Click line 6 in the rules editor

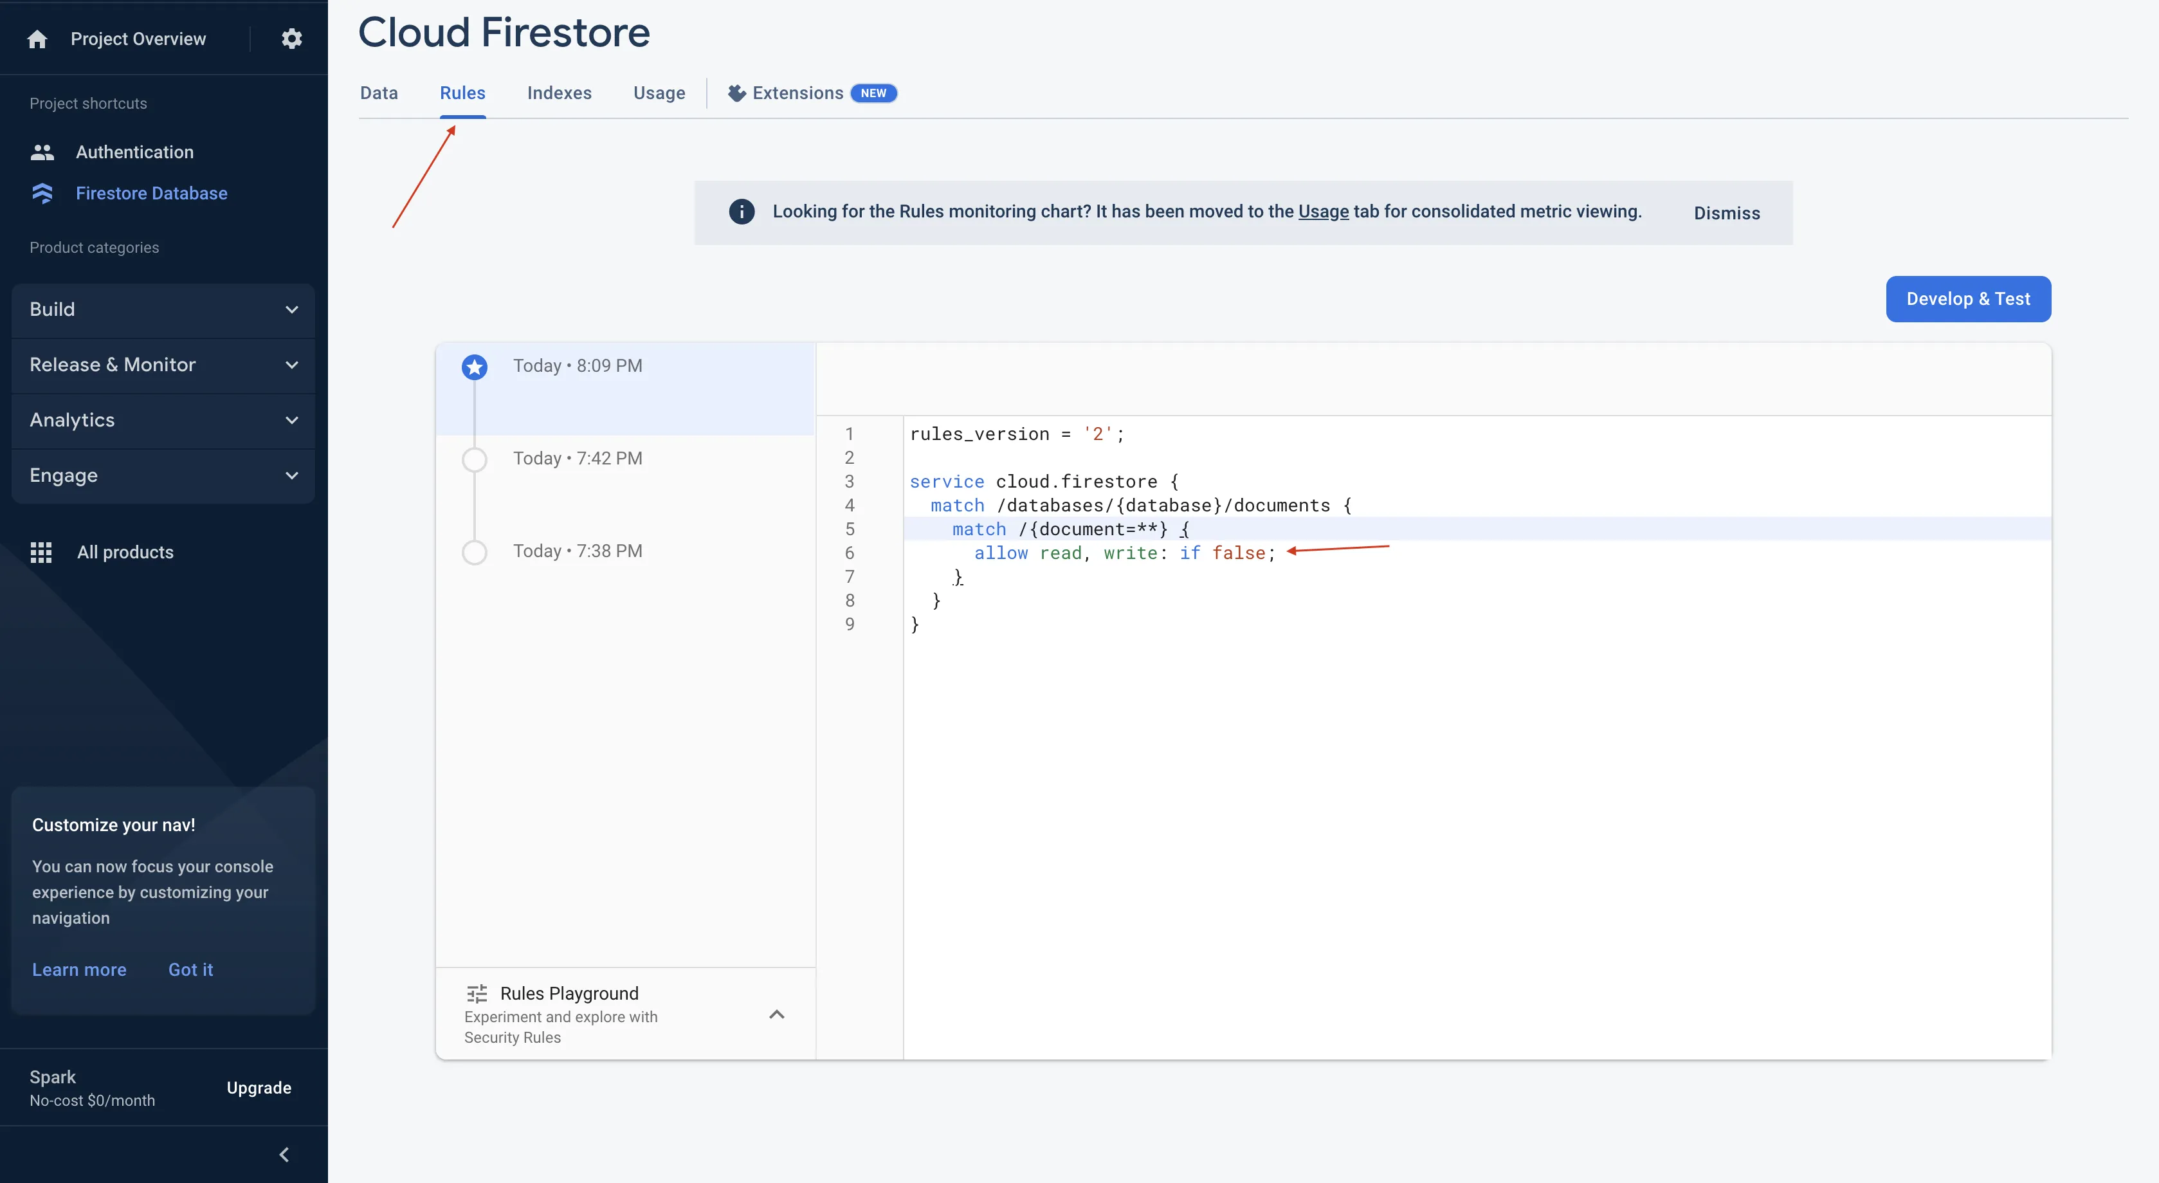point(1123,553)
